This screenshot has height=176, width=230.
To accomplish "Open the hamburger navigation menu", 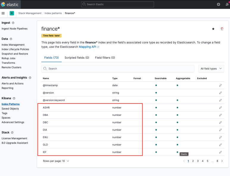I will [3, 13].
